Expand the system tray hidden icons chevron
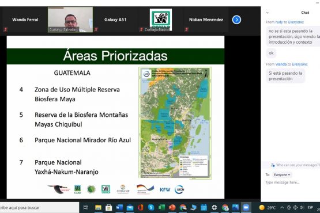The width and height of the screenshot is (320, 213). (282, 207)
